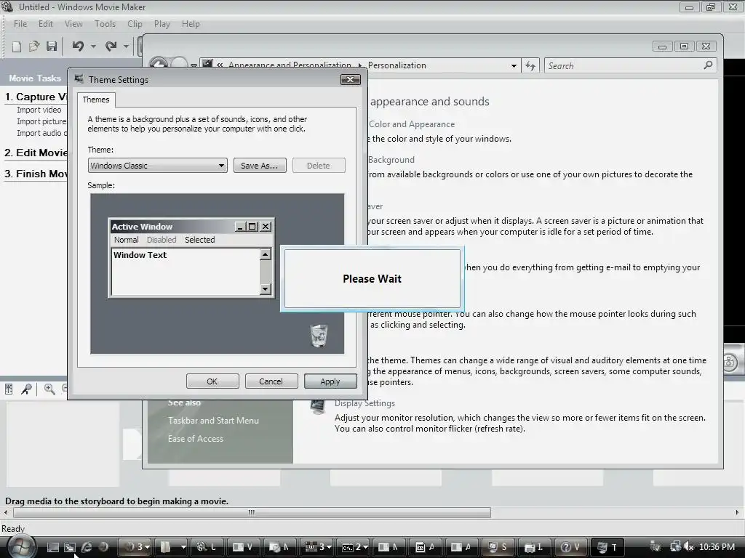
Task: Click the Display Settings link
Action: pos(364,403)
